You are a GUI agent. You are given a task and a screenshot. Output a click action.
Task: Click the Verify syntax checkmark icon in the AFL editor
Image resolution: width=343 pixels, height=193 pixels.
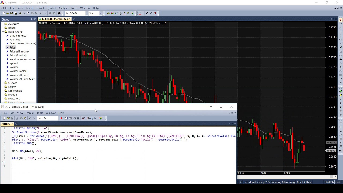(83, 118)
